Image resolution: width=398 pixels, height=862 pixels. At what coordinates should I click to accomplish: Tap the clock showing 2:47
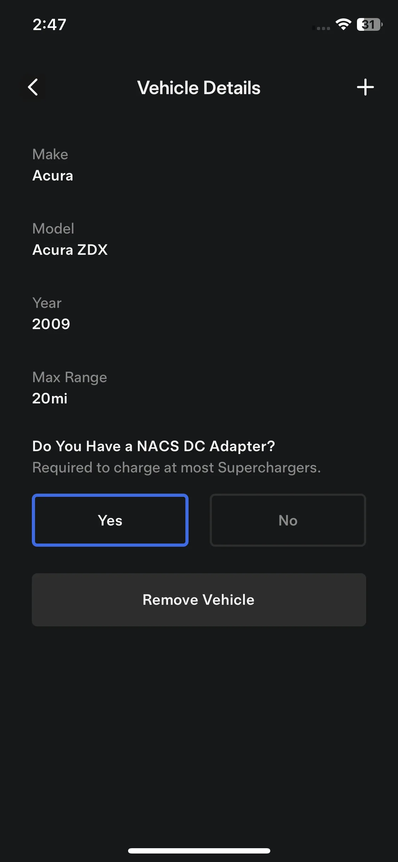click(50, 24)
